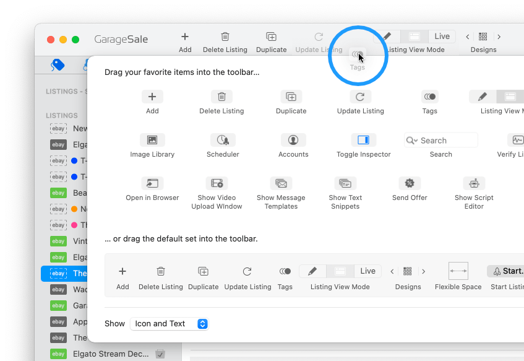Image resolution: width=524 pixels, height=361 pixels.
Task: Select the sidebar listing starting with Gar
Action: coord(64,305)
